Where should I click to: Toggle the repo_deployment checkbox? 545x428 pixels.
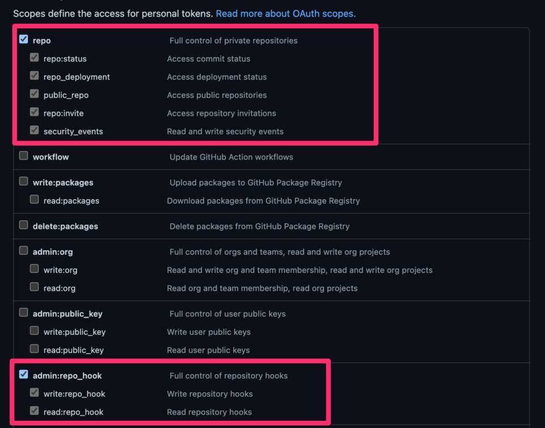pyautogui.click(x=35, y=75)
